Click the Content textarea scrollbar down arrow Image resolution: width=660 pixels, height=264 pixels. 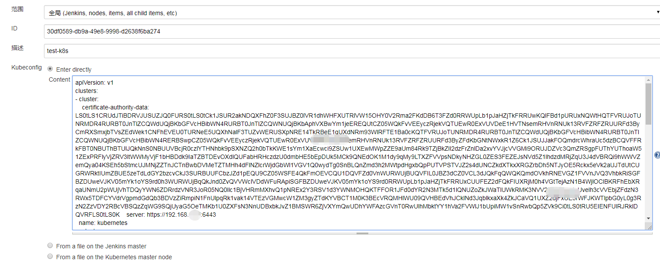point(648,218)
